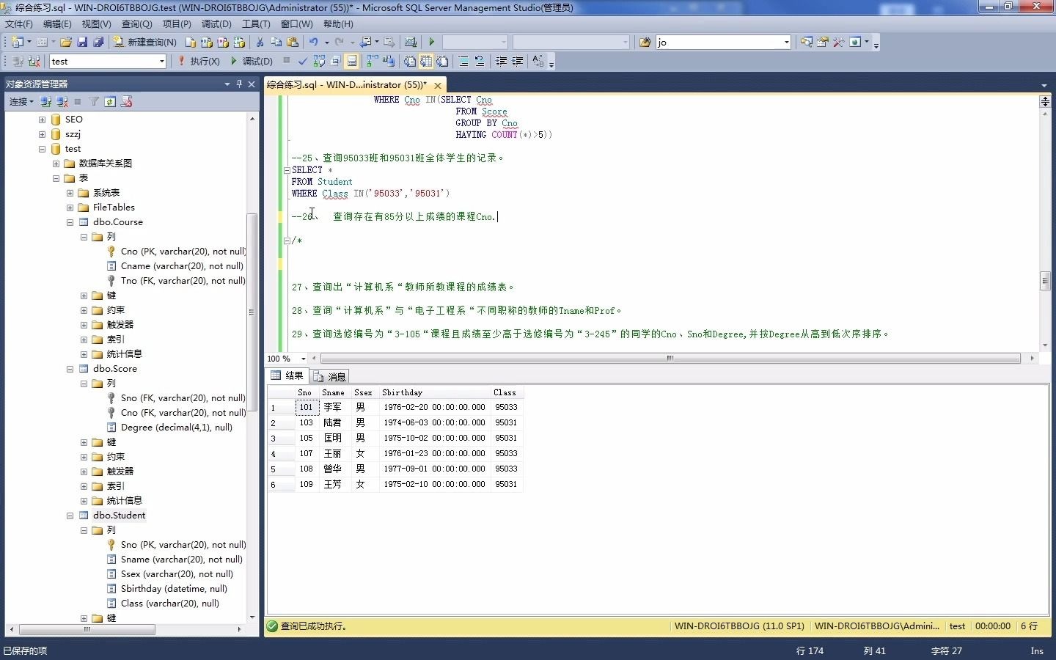Click find in files icon
Screen dimensions: 1056x660
pyautogui.click(x=645, y=43)
